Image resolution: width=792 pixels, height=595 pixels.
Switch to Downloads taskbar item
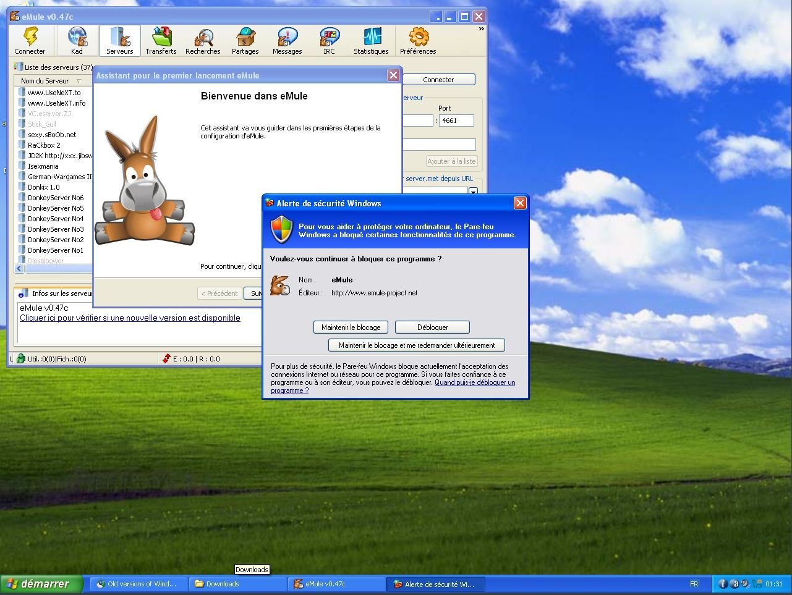point(237,584)
